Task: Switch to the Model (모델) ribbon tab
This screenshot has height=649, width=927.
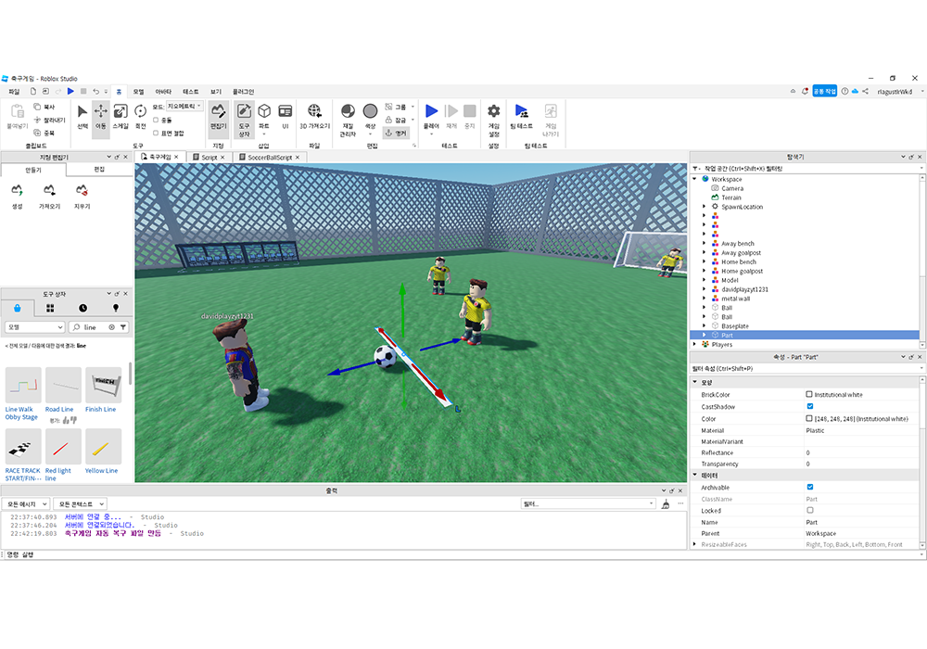Action: (x=138, y=92)
